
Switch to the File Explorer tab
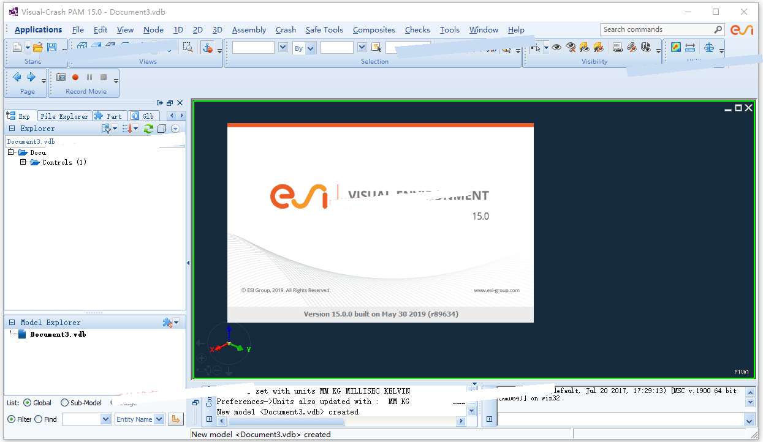coord(64,116)
